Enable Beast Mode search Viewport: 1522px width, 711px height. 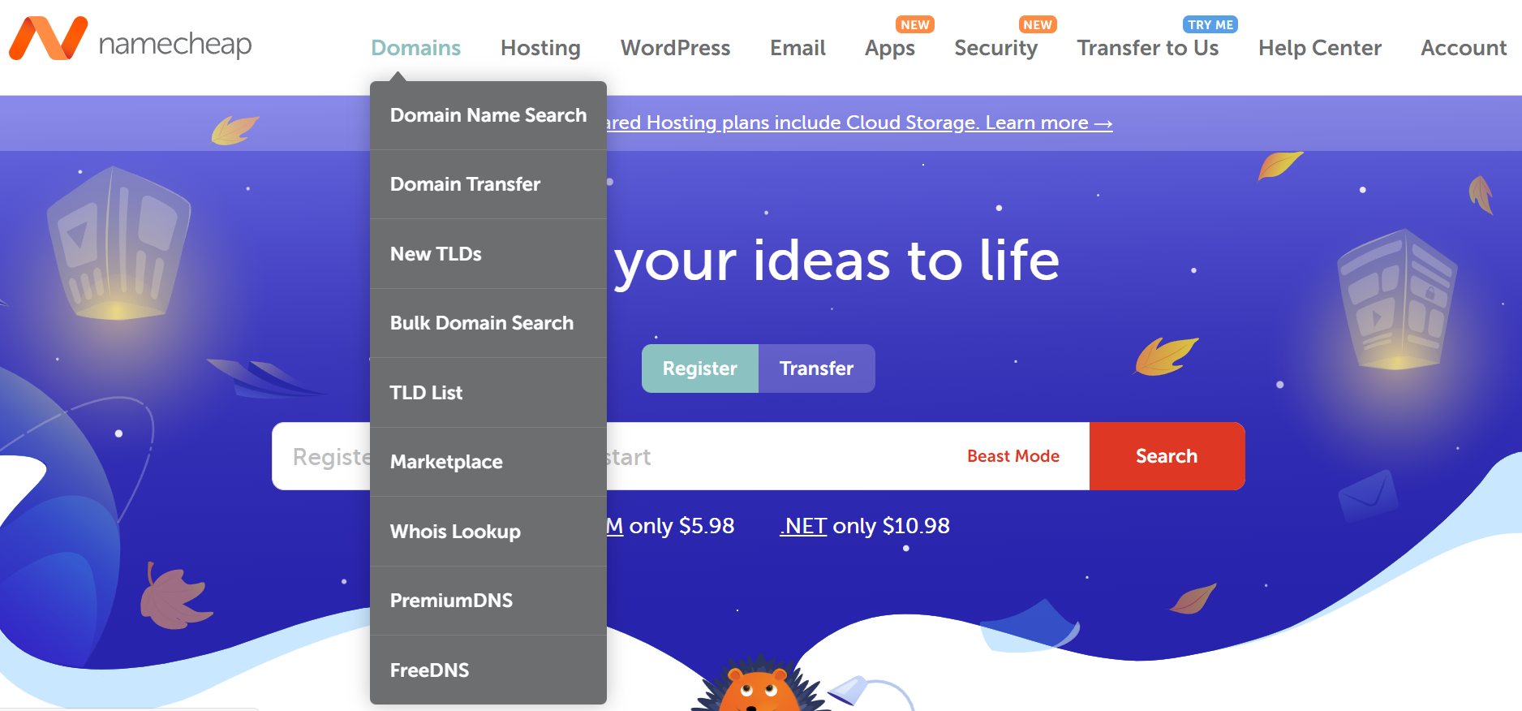click(x=1013, y=456)
